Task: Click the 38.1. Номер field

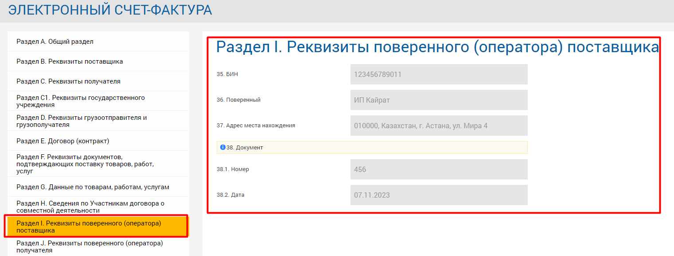Action: click(439, 169)
